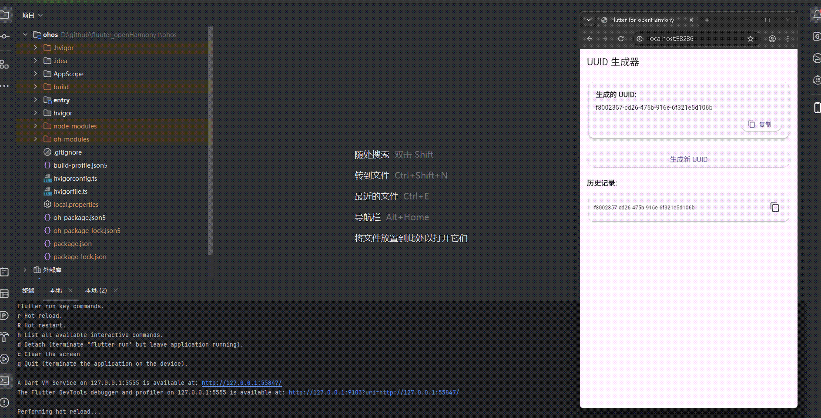Expand the entry folder in project tree
Screen dimensions: 821x418
[x=35, y=100]
